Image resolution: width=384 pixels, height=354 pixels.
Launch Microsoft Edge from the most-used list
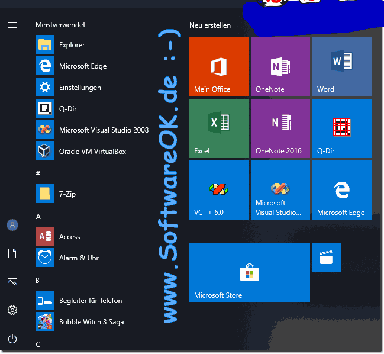pyautogui.click(x=83, y=66)
